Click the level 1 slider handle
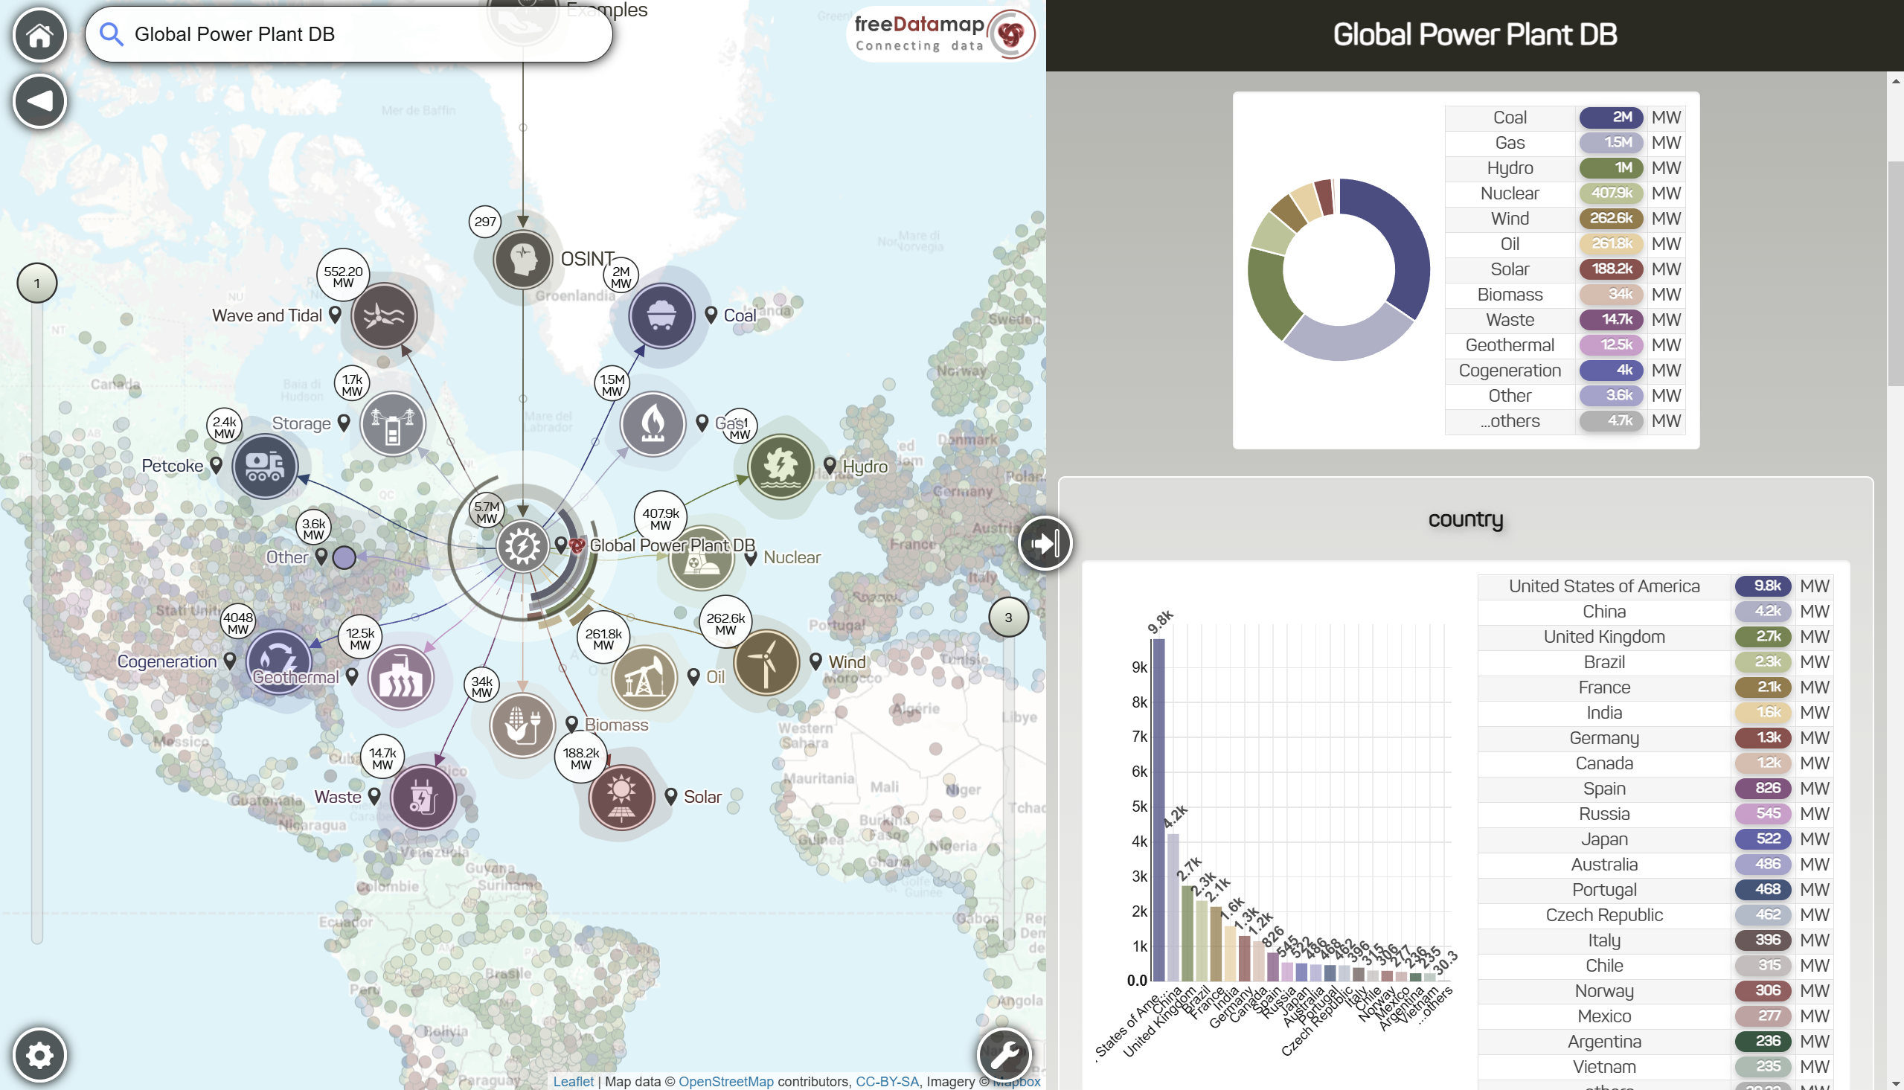Screen dimensions: 1904x1090 36,283
